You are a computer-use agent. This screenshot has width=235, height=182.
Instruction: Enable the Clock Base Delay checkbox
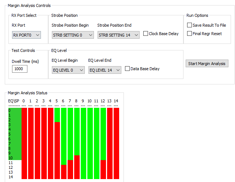(145, 33)
